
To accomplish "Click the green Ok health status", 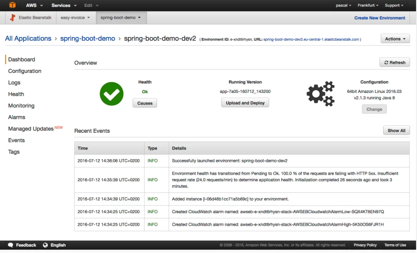I will click(145, 92).
